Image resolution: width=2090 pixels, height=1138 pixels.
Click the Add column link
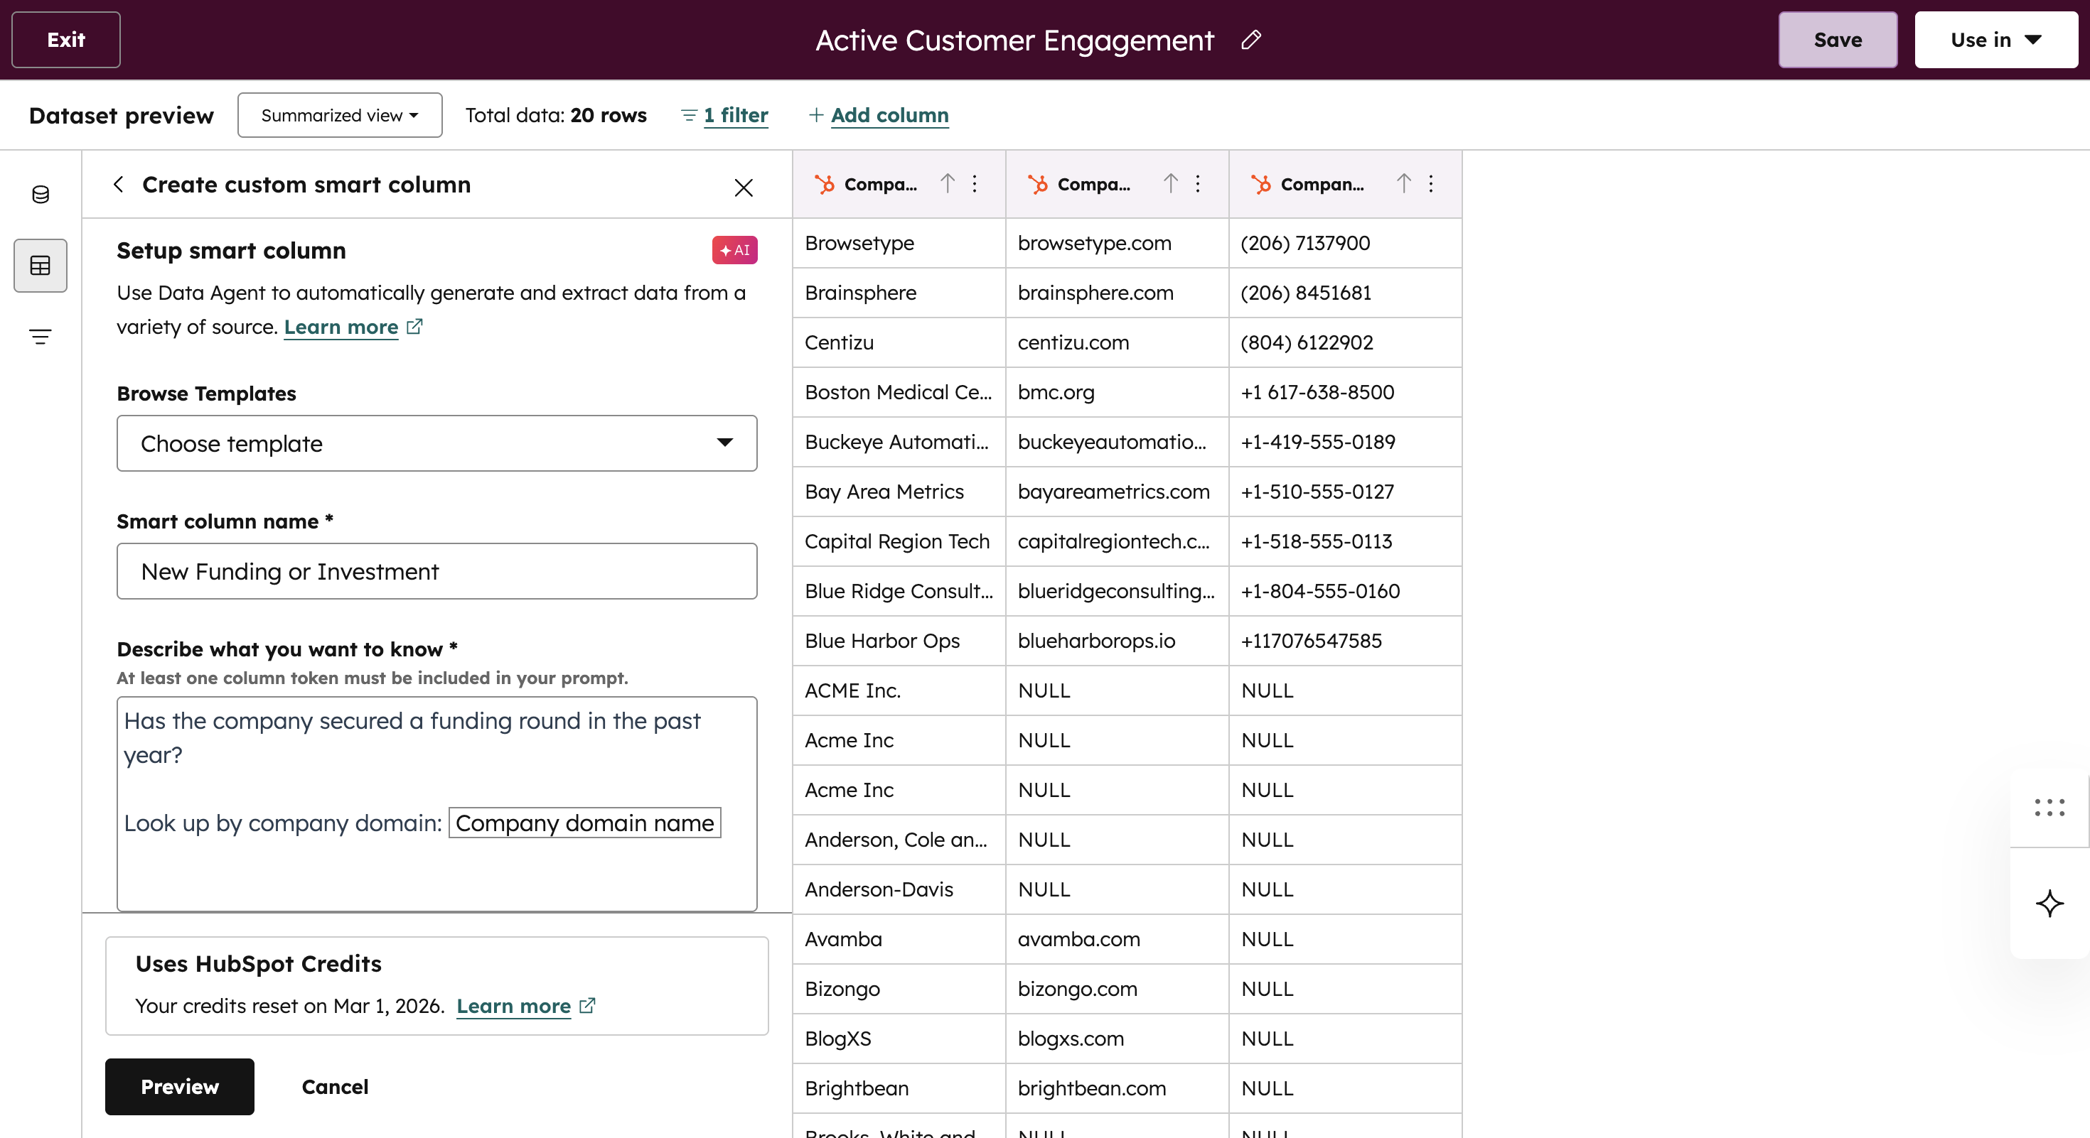click(x=889, y=115)
